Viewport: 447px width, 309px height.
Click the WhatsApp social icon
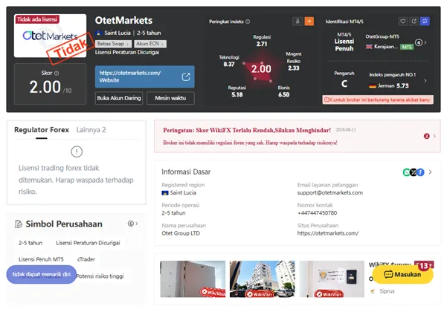click(407, 172)
